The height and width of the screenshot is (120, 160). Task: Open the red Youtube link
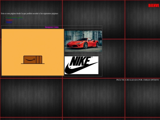pos(9,20)
